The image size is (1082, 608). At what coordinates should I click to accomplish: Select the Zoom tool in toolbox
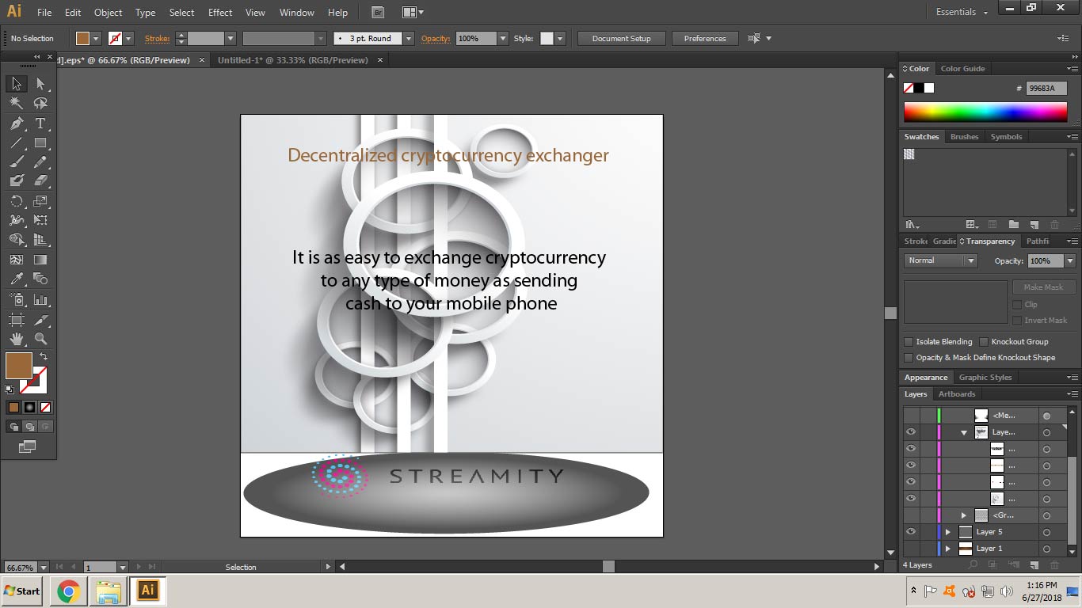coord(40,339)
